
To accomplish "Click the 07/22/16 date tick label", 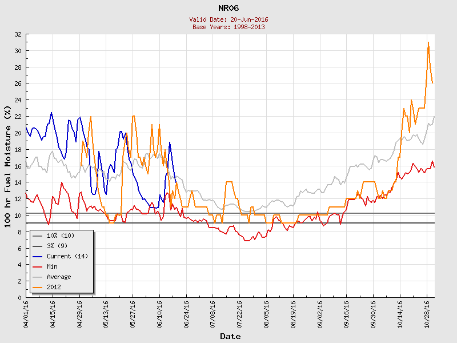I will (x=239, y=312).
